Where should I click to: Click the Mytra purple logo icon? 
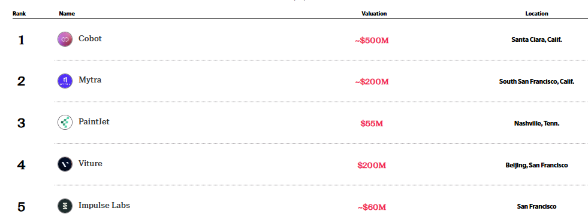(x=65, y=81)
